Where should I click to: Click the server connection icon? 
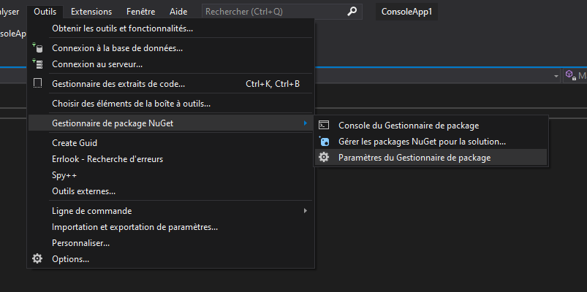coord(37,64)
